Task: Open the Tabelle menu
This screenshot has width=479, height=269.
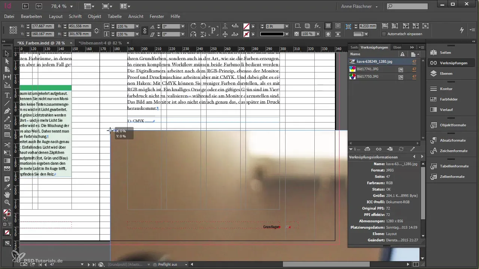Action: pos(115,16)
